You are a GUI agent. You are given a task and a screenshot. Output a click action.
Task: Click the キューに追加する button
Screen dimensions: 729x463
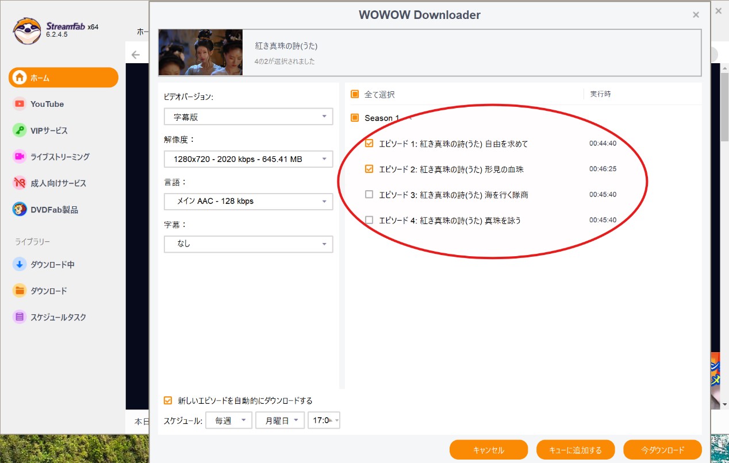click(575, 450)
